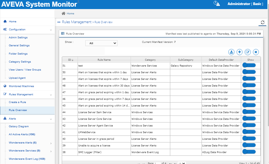Collapse the Alerts menu section
The width and height of the screenshot is (269, 164).
[x=51, y=119]
